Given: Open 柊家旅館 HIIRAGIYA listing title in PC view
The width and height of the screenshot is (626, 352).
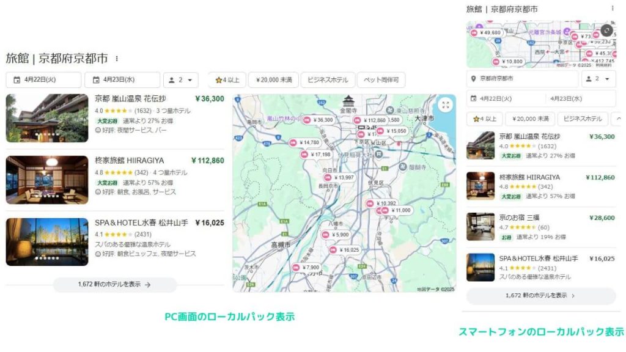Looking at the screenshot, I should (x=130, y=161).
